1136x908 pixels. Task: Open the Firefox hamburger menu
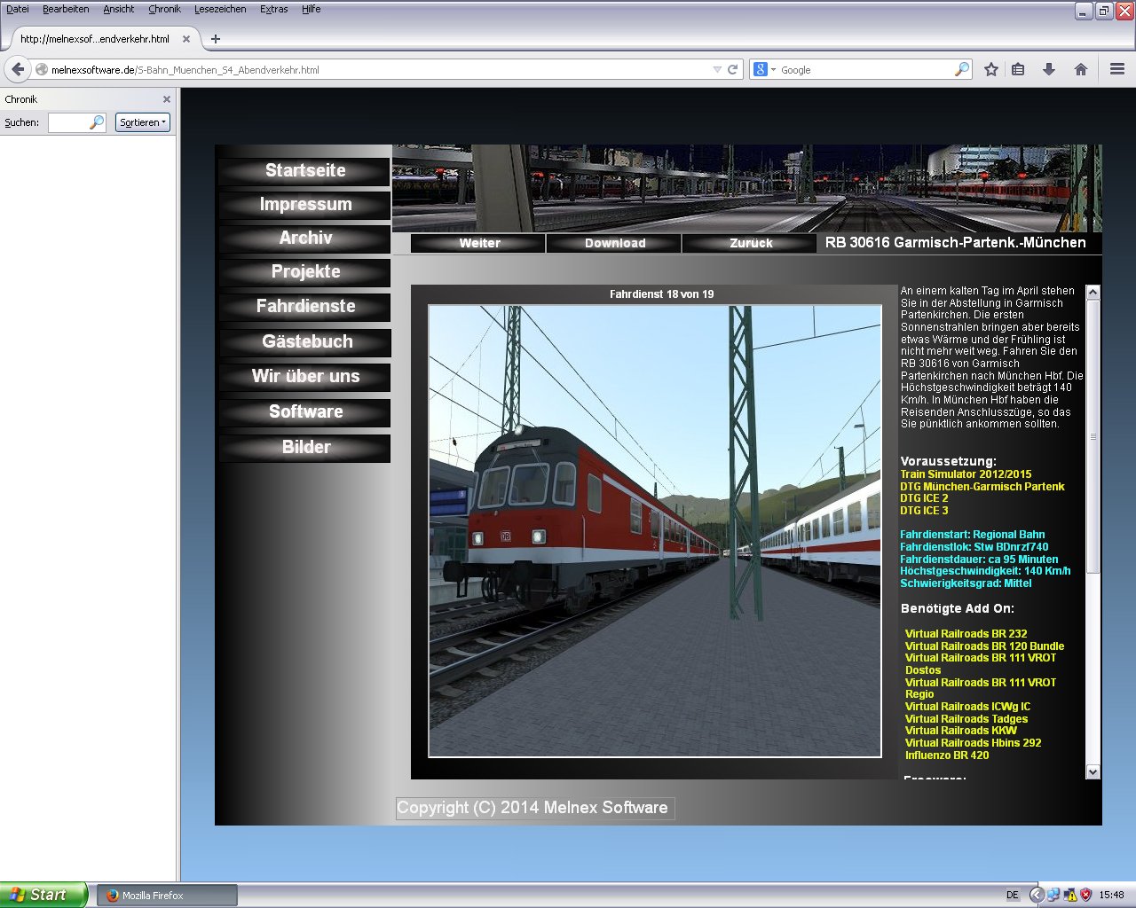pos(1117,69)
